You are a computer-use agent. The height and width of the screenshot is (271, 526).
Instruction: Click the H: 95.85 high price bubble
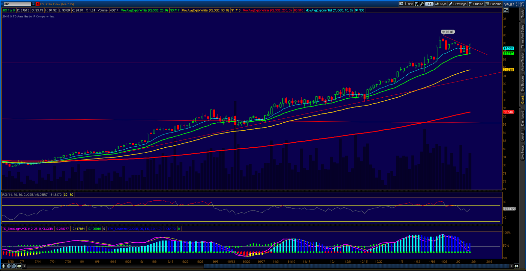[x=448, y=32]
